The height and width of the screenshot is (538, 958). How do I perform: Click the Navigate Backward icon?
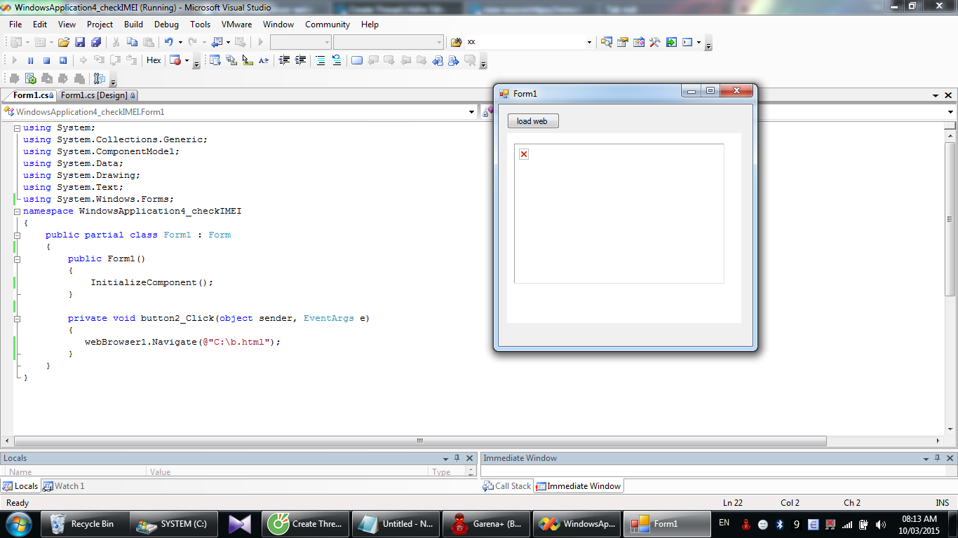[x=217, y=42]
